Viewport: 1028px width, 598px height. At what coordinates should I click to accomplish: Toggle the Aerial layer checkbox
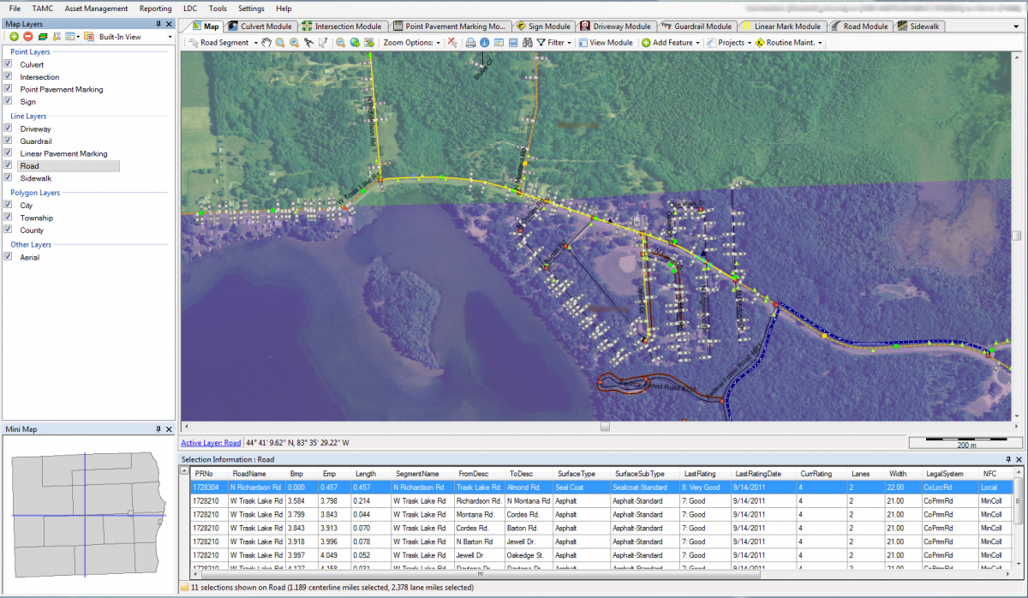click(9, 257)
